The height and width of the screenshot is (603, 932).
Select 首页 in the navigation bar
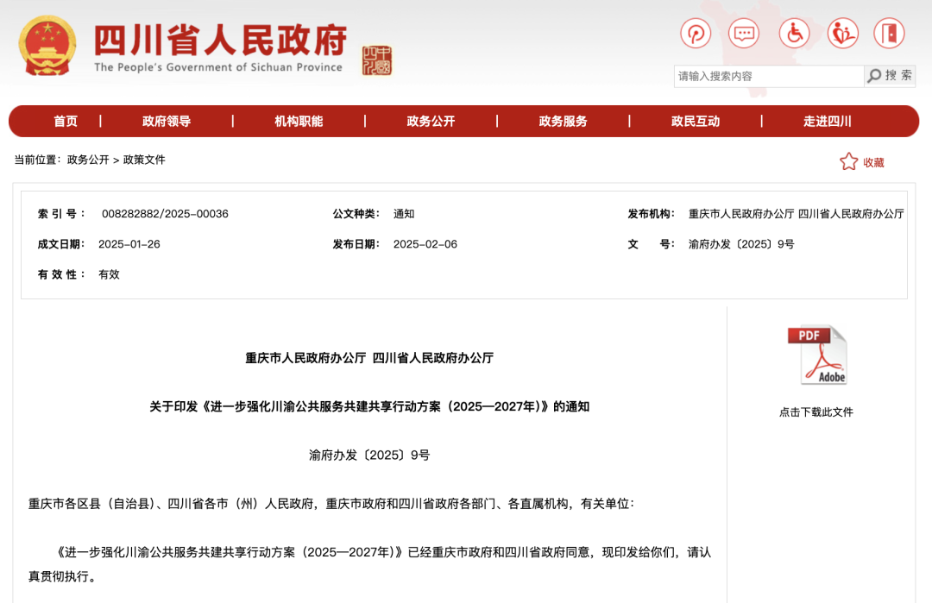coord(66,121)
